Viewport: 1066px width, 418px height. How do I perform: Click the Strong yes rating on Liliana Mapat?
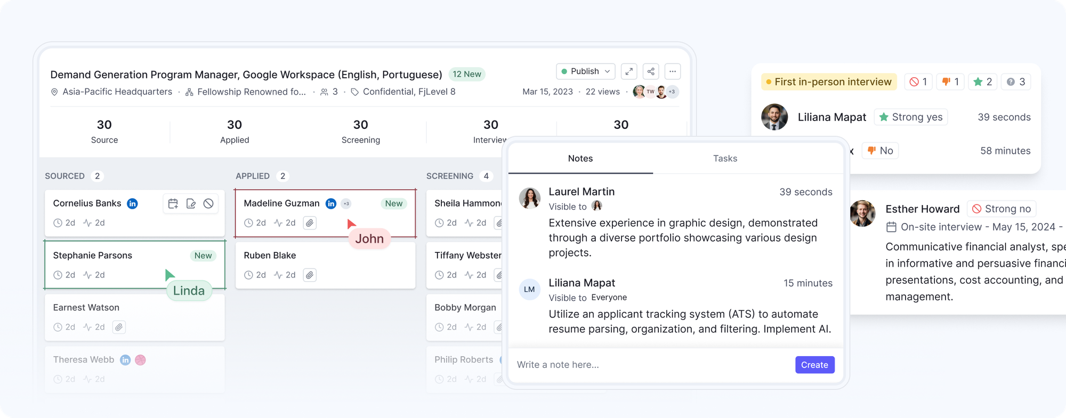911,117
